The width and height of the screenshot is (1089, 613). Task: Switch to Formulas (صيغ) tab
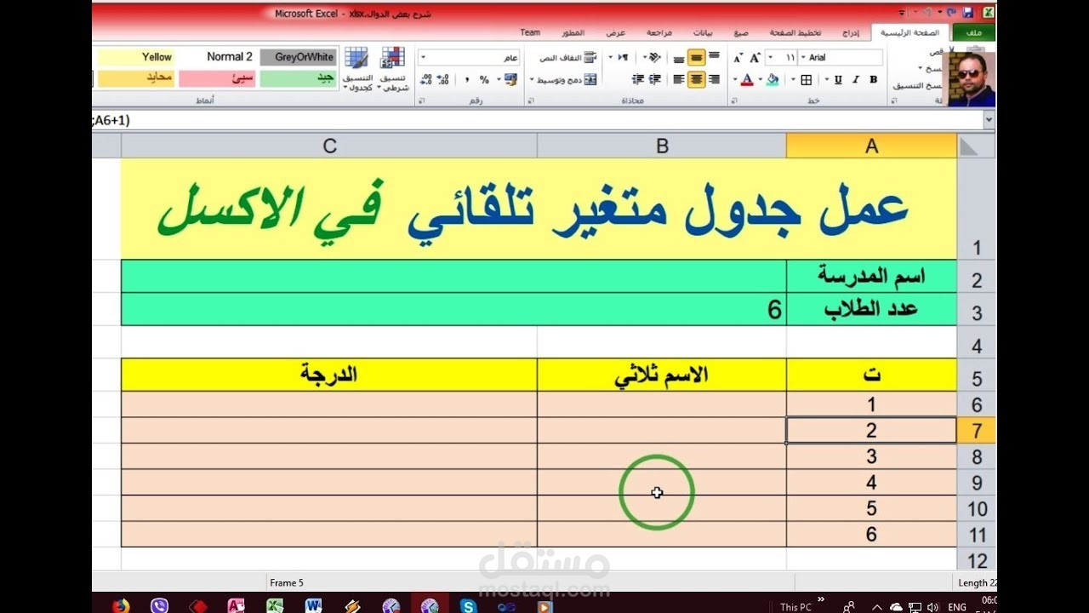pos(741,32)
